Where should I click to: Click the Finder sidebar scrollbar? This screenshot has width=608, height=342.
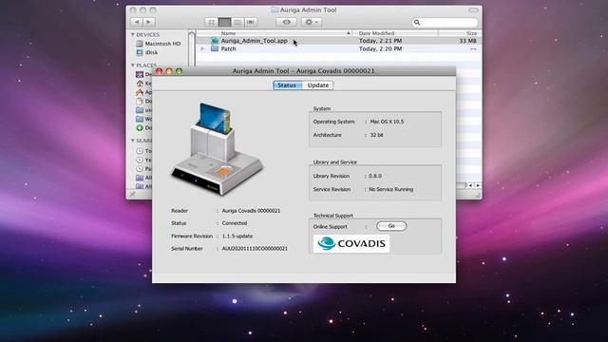click(x=192, y=49)
